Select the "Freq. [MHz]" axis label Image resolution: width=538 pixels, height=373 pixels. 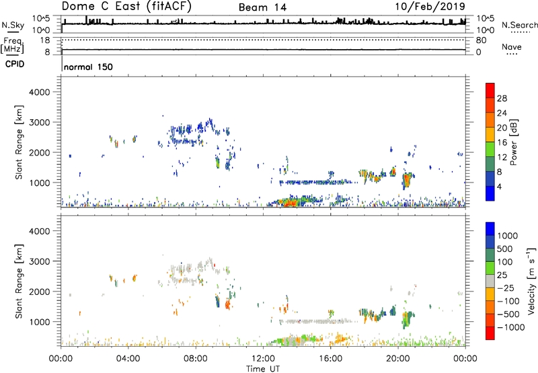12,46
